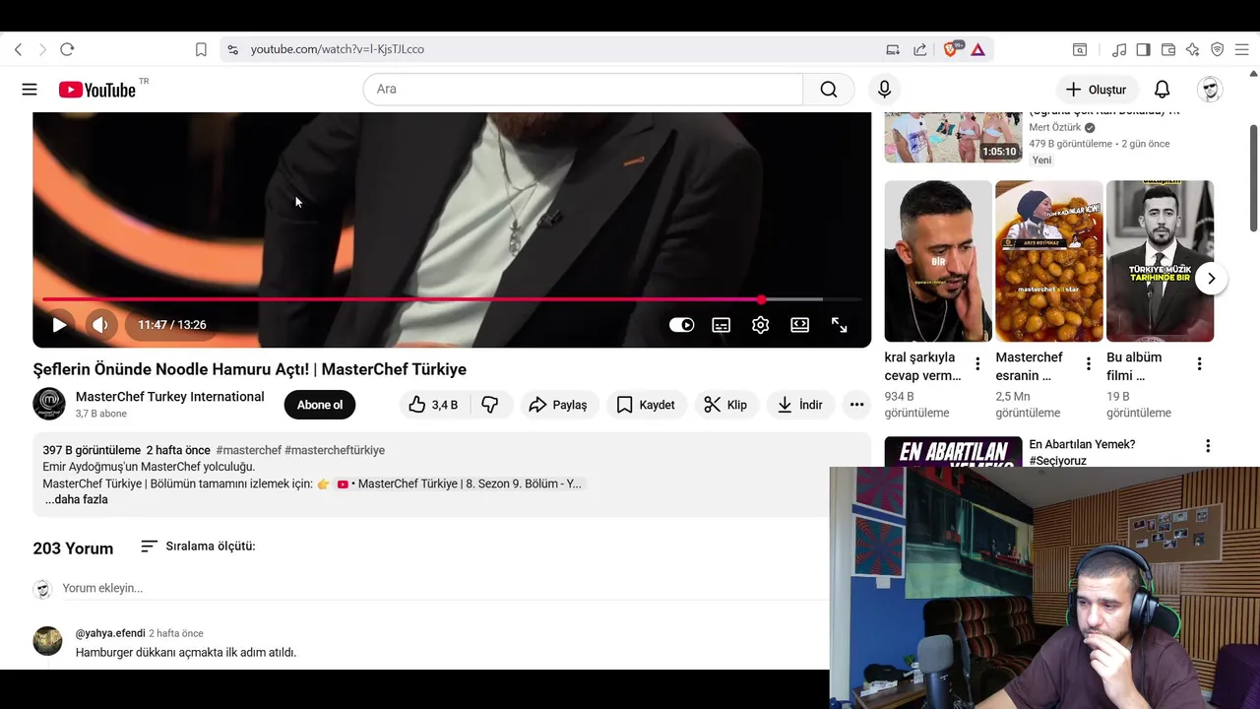Open Sıralama ölçütü sort dropdown
The image size is (1260, 709).
click(198, 546)
